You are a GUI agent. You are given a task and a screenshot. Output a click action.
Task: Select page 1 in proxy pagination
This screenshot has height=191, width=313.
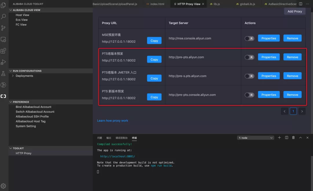tap(293, 111)
